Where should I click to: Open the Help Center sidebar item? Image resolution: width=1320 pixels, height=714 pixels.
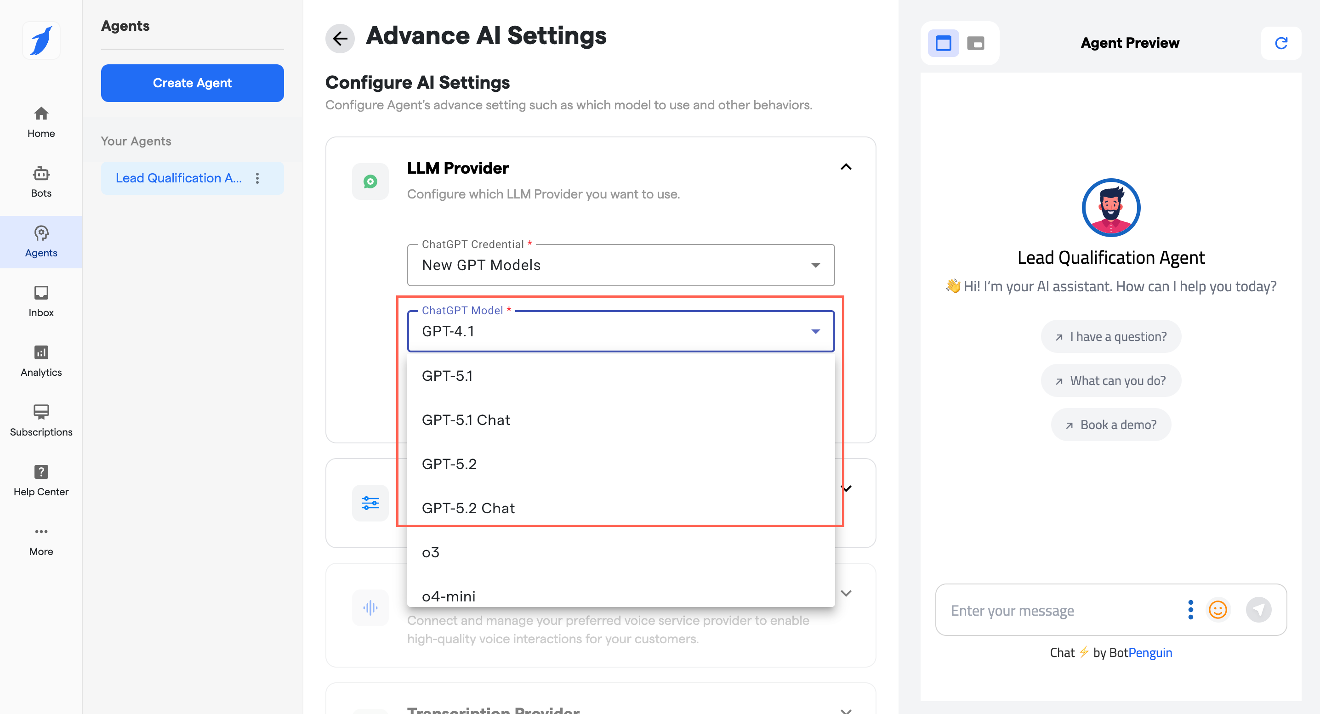(41, 481)
